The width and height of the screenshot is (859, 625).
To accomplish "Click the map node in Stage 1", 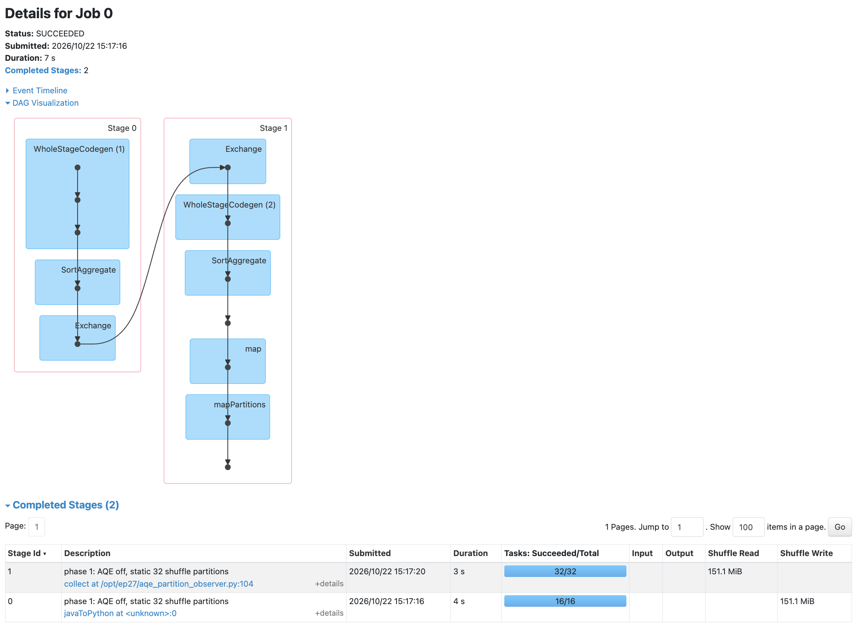I will (228, 361).
